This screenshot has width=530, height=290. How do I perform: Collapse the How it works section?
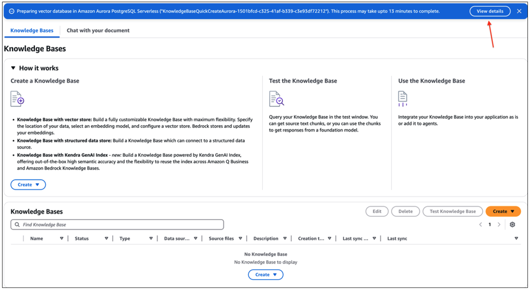coord(13,68)
